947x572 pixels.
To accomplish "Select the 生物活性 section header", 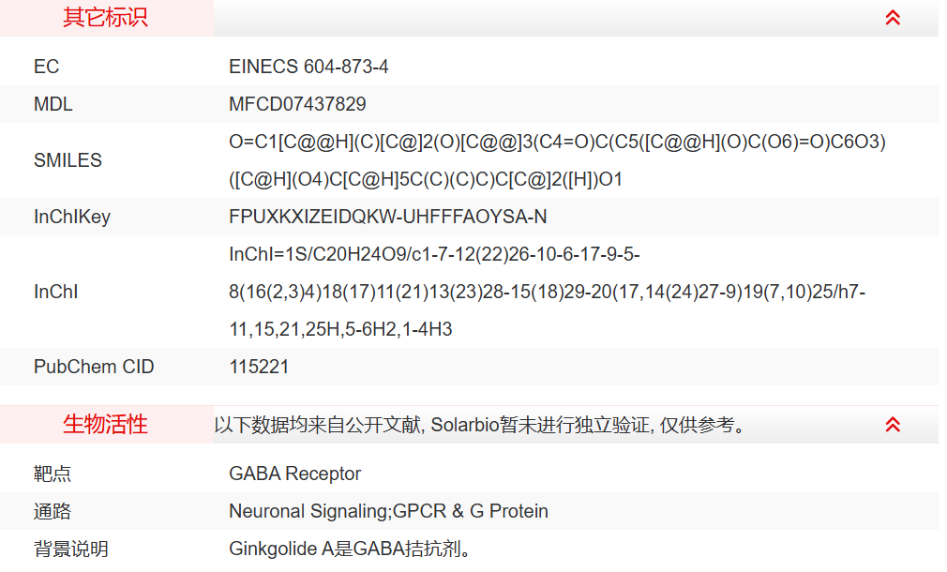I will point(105,425).
